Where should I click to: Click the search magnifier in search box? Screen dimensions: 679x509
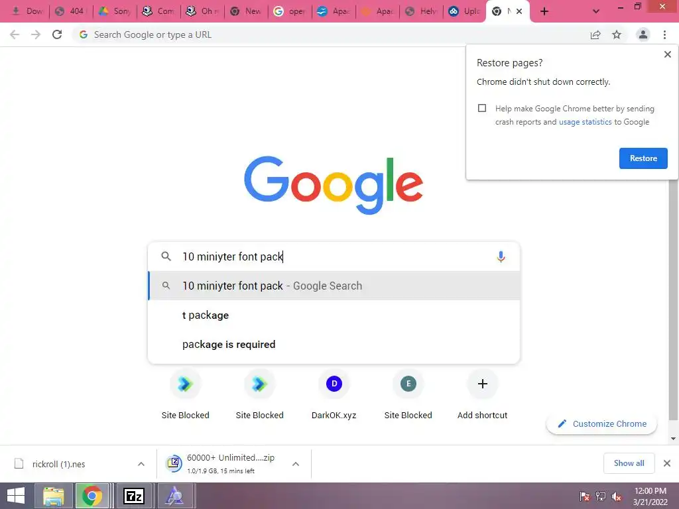pos(166,256)
